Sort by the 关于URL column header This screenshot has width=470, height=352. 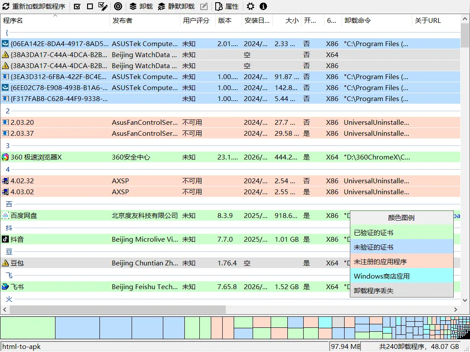(x=436, y=20)
